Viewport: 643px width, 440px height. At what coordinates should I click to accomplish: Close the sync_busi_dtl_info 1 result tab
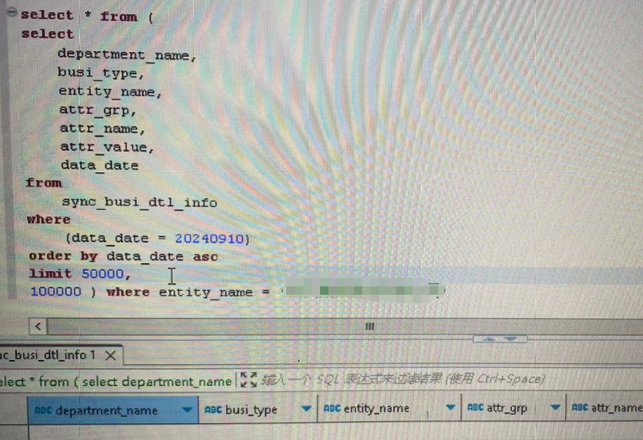pyautogui.click(x=111, y=355)
